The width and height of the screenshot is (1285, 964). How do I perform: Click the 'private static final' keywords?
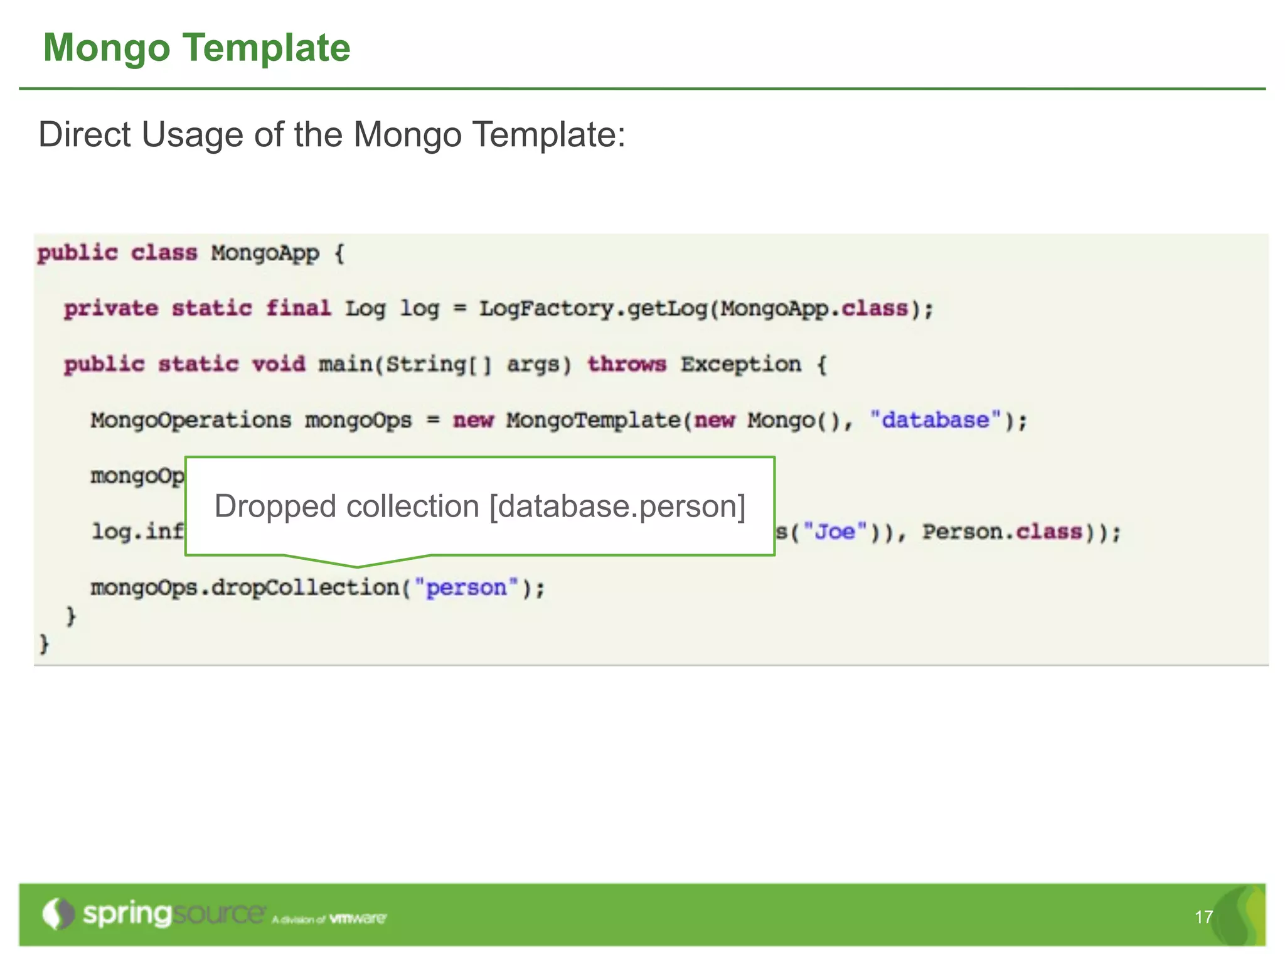pos(197,309)
